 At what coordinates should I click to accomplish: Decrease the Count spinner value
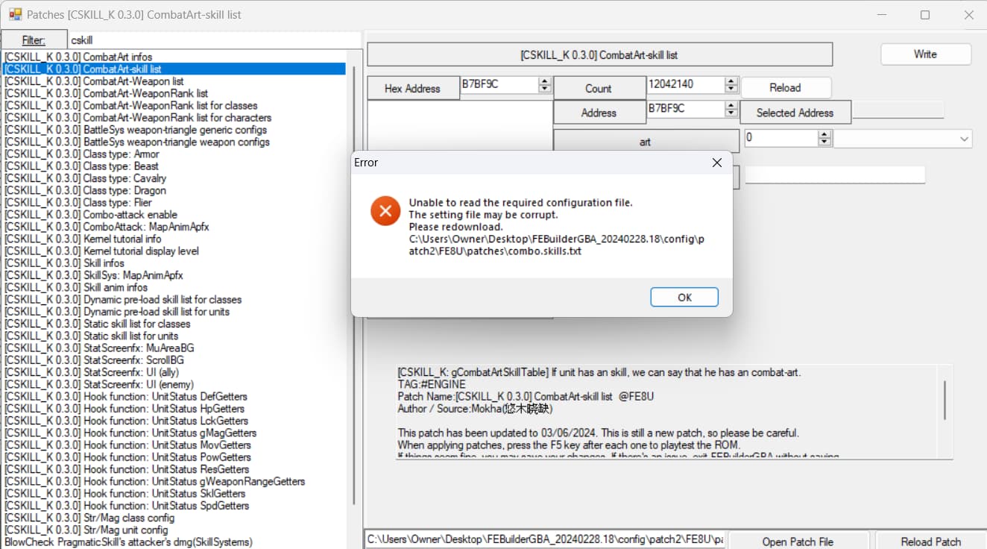[x=731, y=90]
